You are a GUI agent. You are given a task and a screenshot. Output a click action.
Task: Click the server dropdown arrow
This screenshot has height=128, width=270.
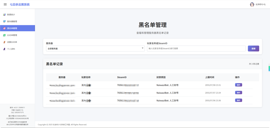pos(143,48)
